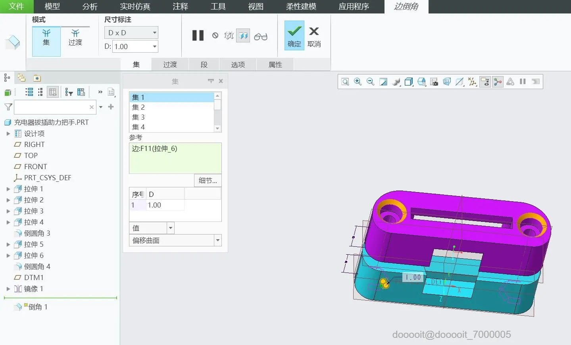The height and width of the screenshot is (345, 571).
Task: Open the 文件 menu
Action: 17,6
